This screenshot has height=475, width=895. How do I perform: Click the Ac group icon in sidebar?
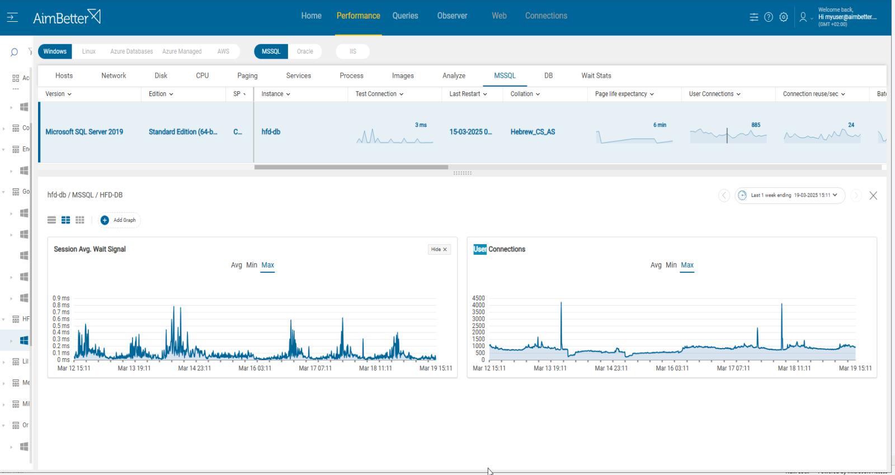[16, 78]
